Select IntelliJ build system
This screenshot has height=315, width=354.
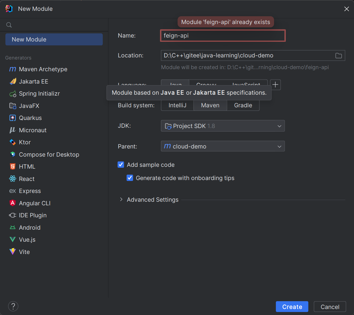tap(177, 106)
